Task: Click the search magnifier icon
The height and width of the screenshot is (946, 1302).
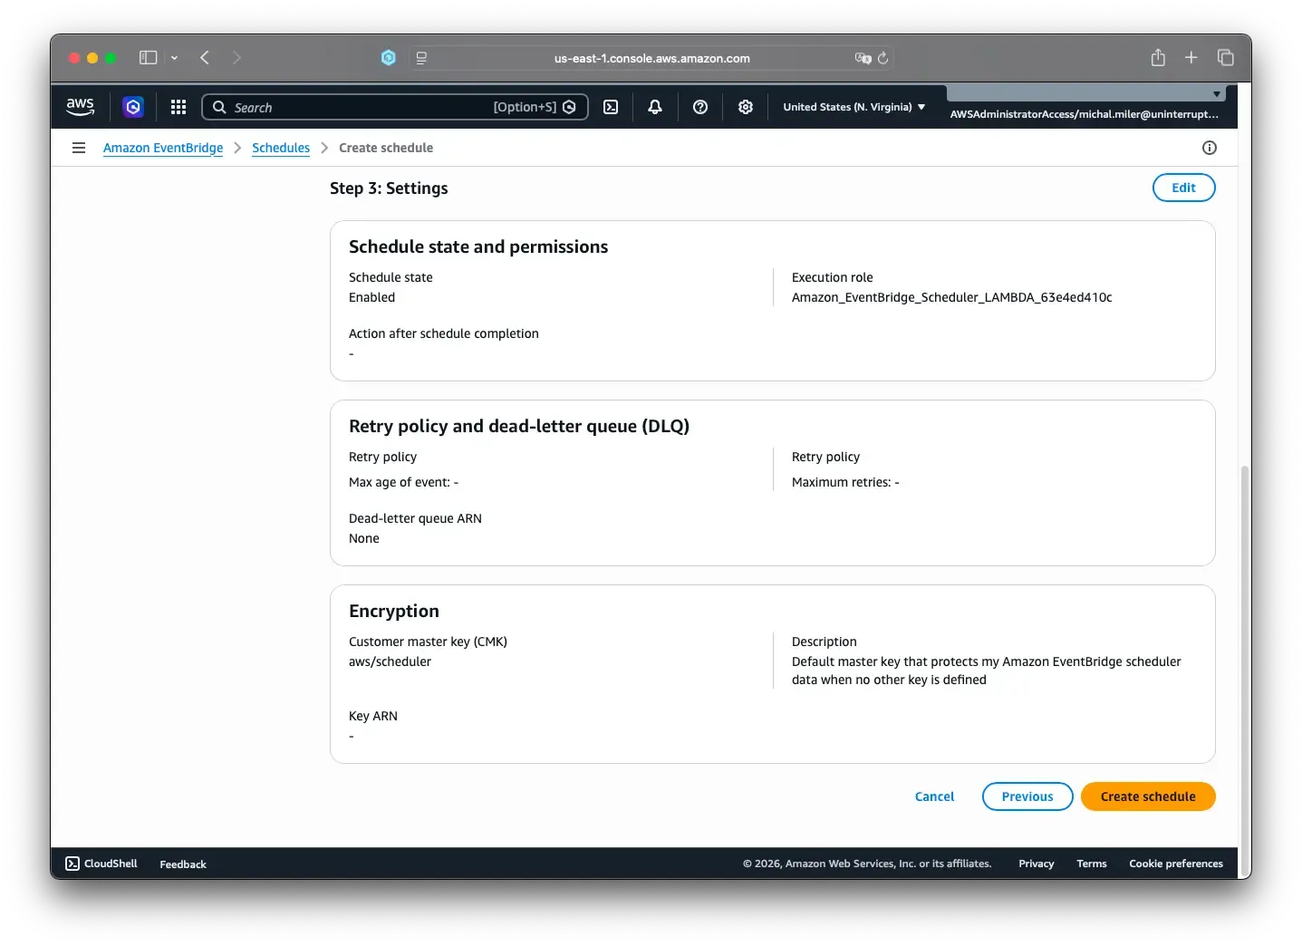Action: (219, 107)
